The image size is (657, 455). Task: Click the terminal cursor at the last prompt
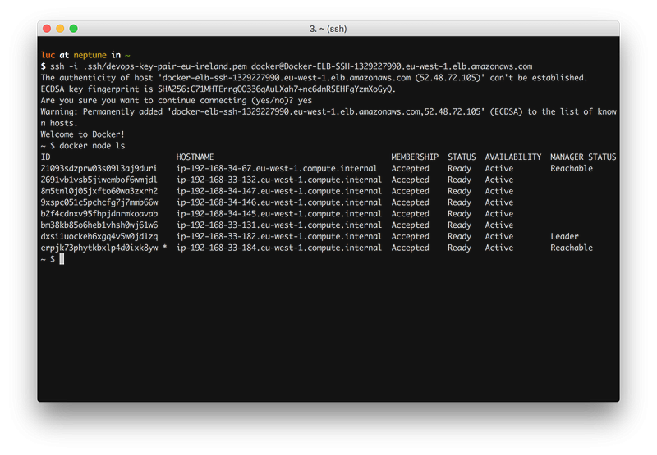(x=62, y=259)
